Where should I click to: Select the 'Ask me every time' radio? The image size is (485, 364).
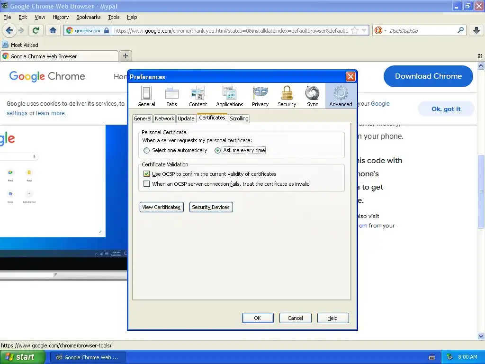[240, 150]
